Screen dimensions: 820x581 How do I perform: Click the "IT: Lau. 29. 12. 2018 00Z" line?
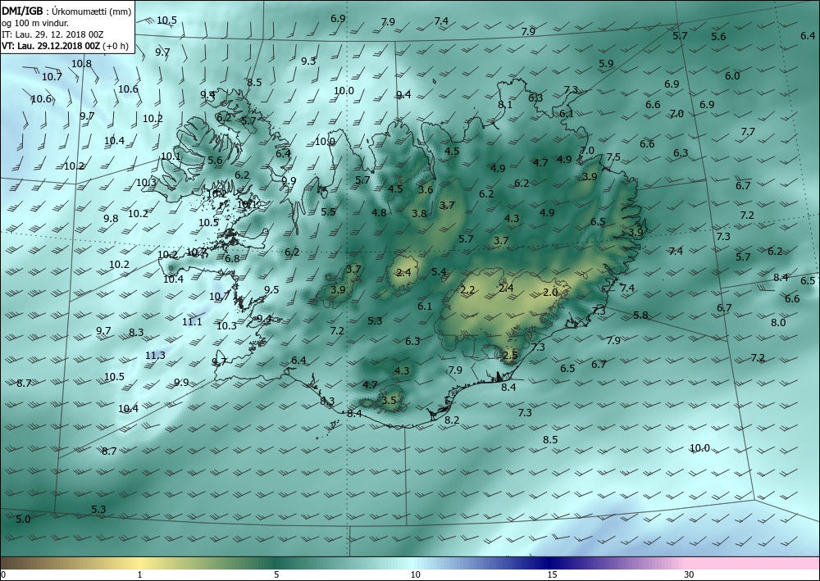click(x=52, y=34)
